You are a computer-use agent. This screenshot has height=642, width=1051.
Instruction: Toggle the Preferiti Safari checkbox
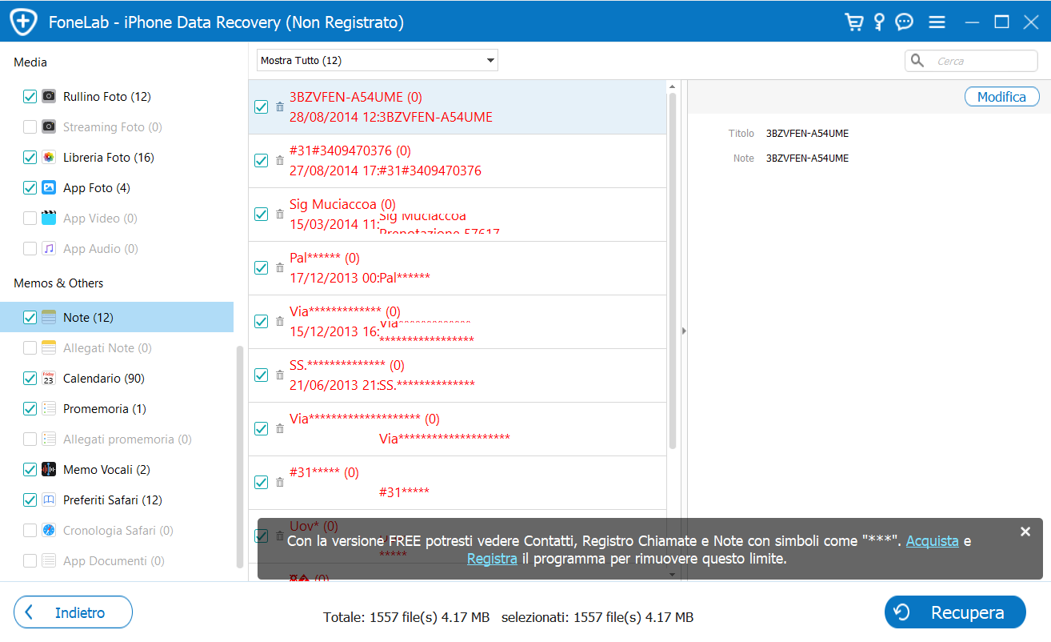pyautogui.click(x=30, y=500)
